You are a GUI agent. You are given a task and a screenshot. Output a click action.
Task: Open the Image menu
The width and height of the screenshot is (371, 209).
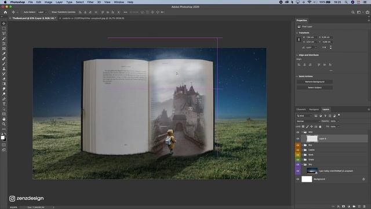coord(48,2)
